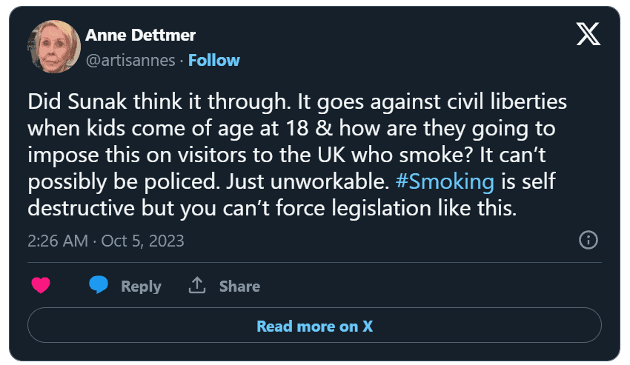
Task: Click the @artisannes handle
Action: [131, 60]
